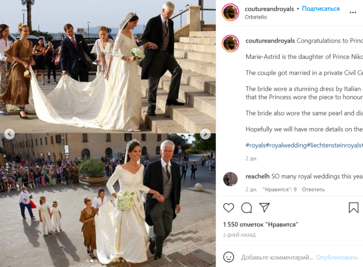
Task: Save post with bookmark icon
Action: pyautogui.click(x=353, y=207)
